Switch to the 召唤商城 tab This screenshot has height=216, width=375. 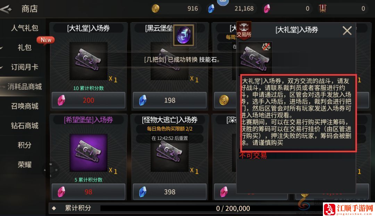tap(24, 106)
